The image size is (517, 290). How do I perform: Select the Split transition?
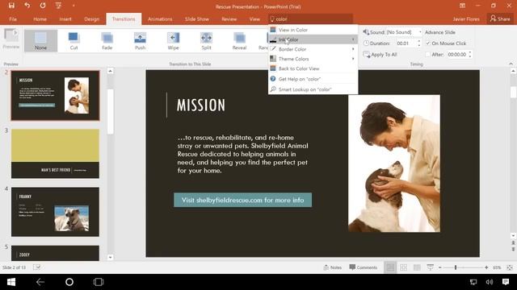206,41
